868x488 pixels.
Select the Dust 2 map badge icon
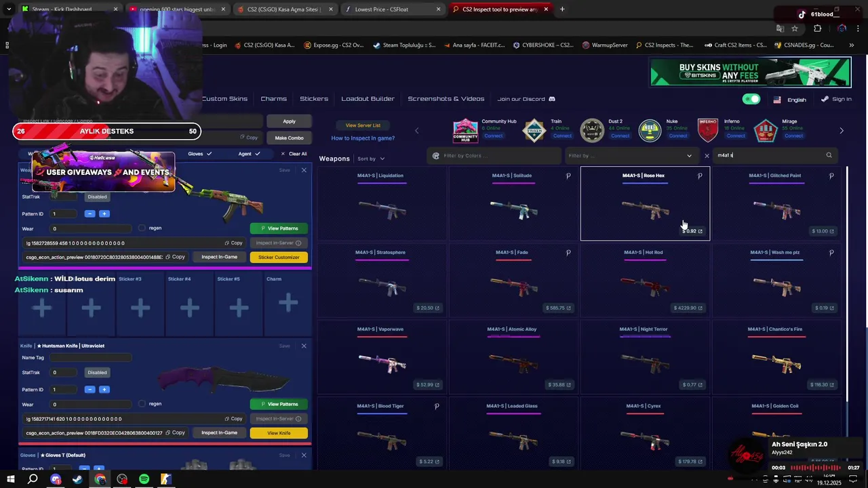[x=592, y=130]
